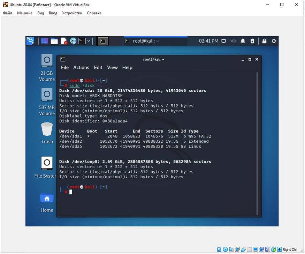Open the Kali dragon applications menu
Screen dimensions: 305x254
pos(30,41)
